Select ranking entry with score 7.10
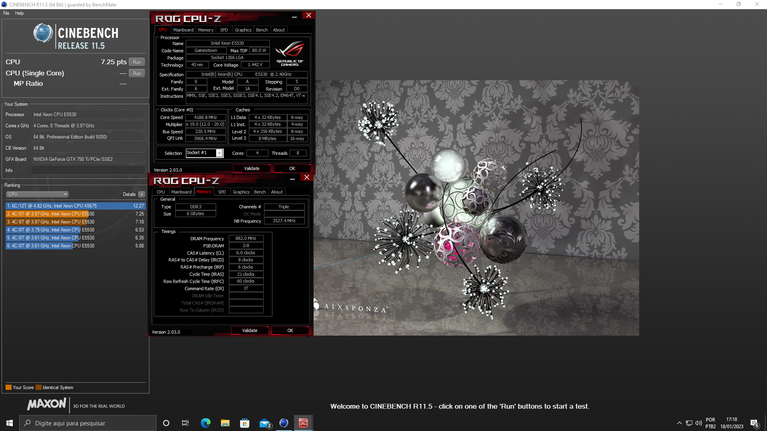767x431 pixels. pyautogui.click(x=76, y=222)
